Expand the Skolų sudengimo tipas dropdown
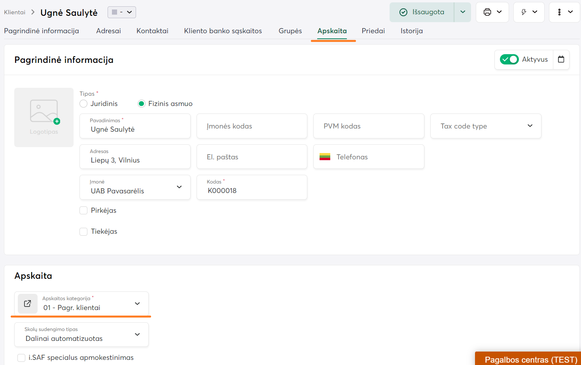Image resolution: width=581 pixels, height=365 pixels. [81, 335]
